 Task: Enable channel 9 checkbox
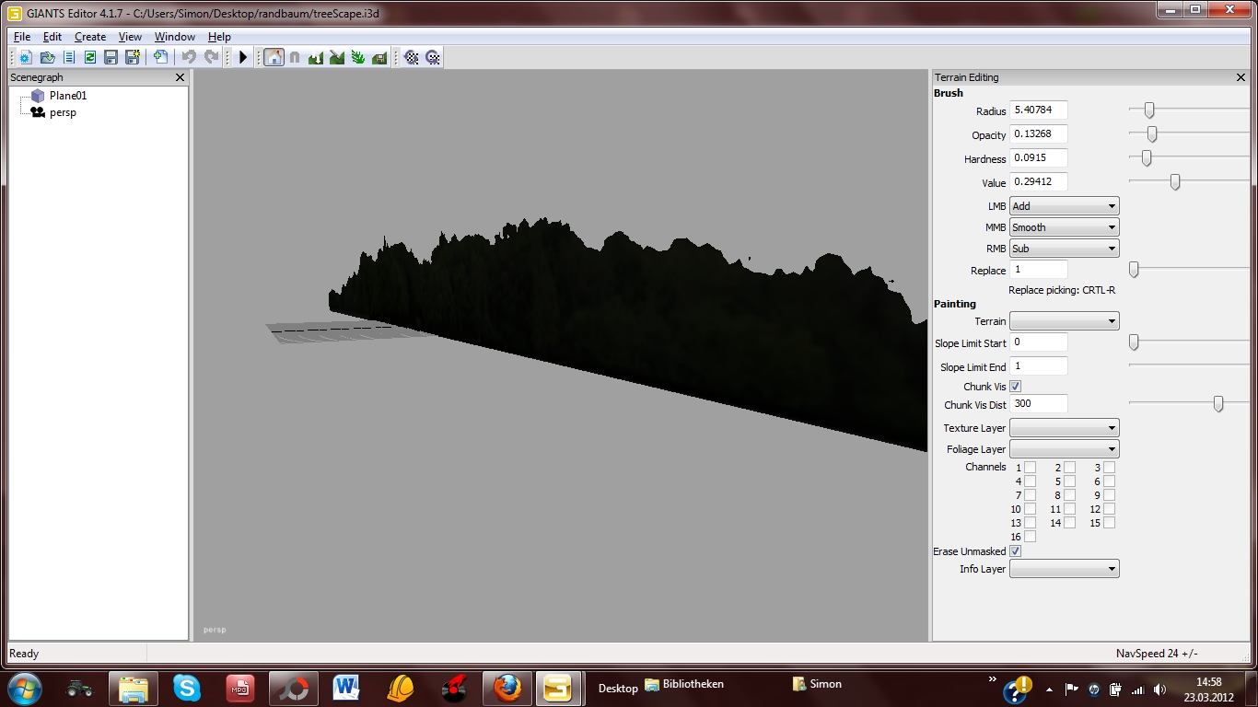tap(1109, 495)
